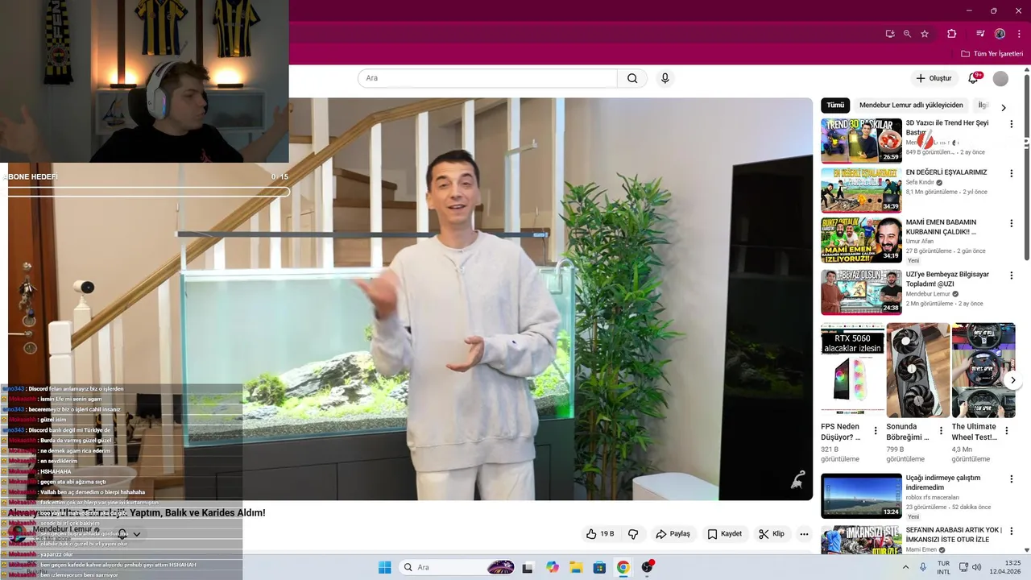Open options for Uçağı indirmeye çalıştım video
This screenshot has width=1031, height=580.
coord(1012,478)
